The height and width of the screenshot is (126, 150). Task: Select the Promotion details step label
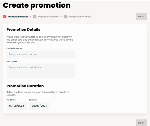click(x=18, y=16)
